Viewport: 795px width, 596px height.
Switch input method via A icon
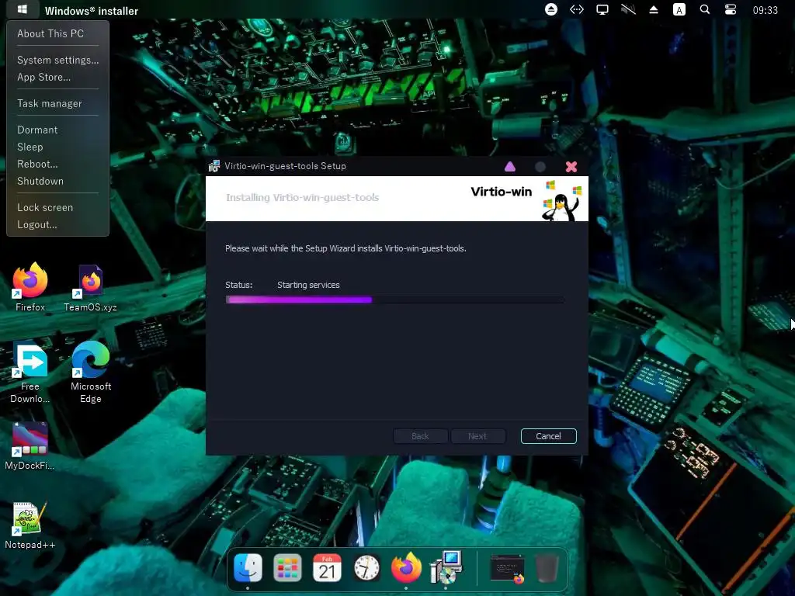(679, 9)
